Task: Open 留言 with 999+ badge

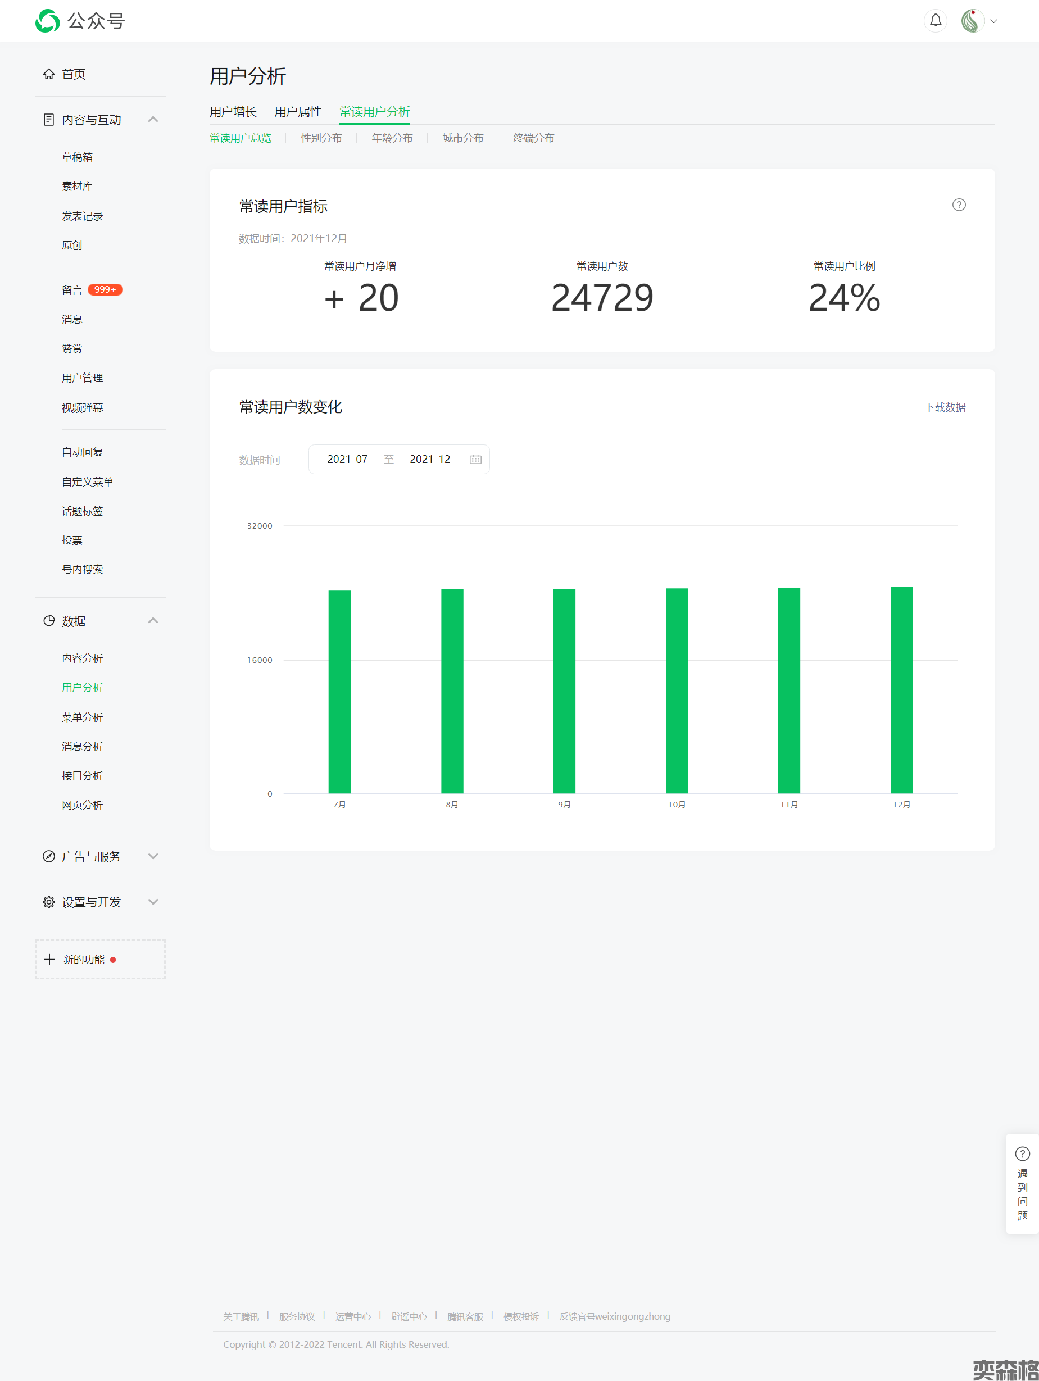Action: coord(72,290)
